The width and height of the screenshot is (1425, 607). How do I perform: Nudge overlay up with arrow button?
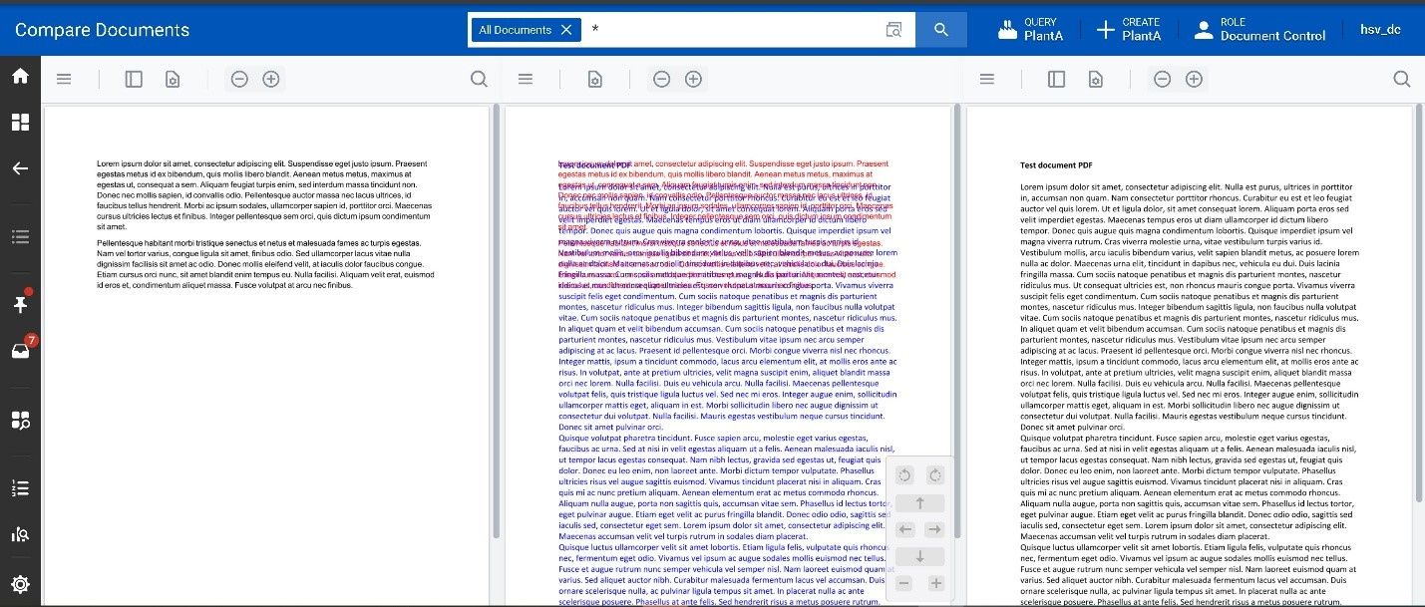(919, 503)
